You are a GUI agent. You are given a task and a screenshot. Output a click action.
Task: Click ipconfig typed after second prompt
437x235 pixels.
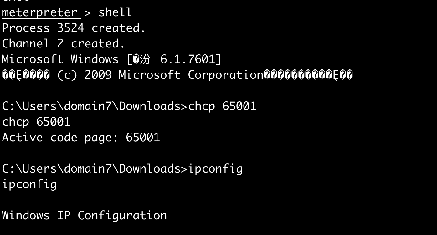pos(215,169)
